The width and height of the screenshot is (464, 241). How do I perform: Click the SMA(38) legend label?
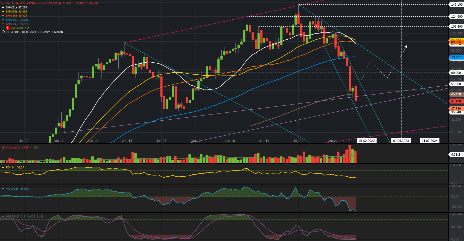pos(11,12)
